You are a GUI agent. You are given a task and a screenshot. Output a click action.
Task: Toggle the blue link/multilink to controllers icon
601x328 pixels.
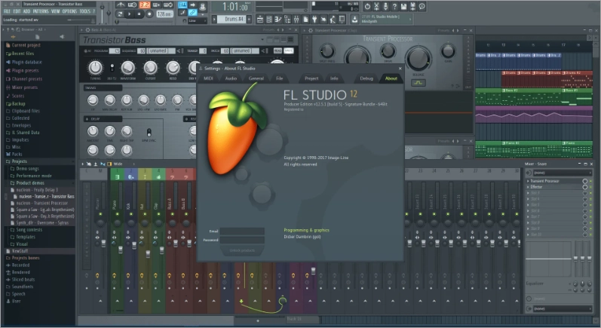(x=193, y=13)
